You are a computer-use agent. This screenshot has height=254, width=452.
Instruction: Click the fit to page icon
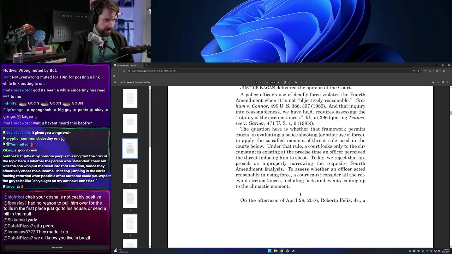285,83
